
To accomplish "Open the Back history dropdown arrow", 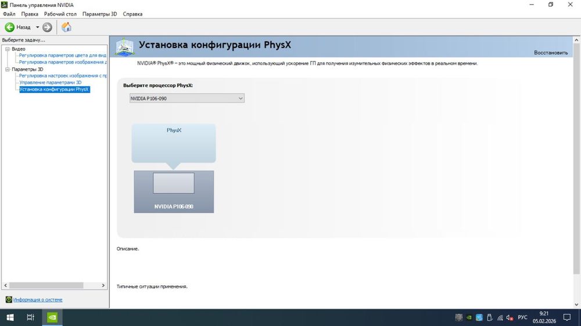I will pyautogui.click(x=37, y=27).
